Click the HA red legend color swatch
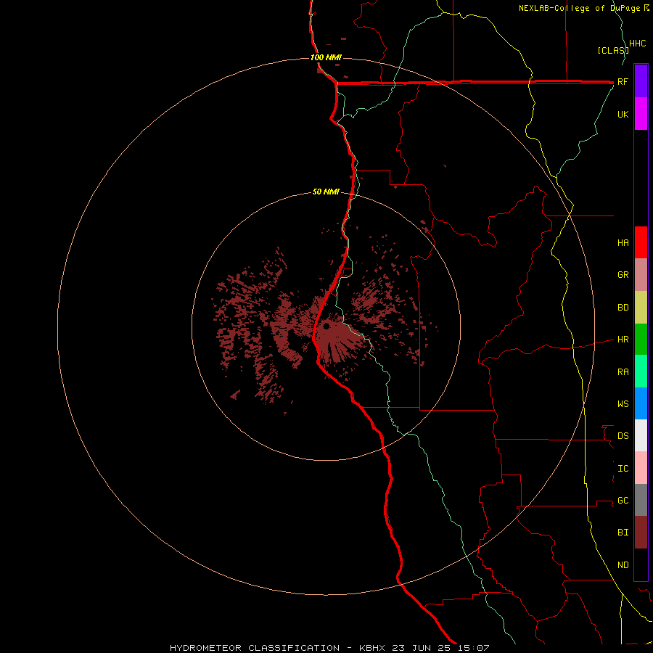Screen dimensions: 653x653 [x=641, y=242]
